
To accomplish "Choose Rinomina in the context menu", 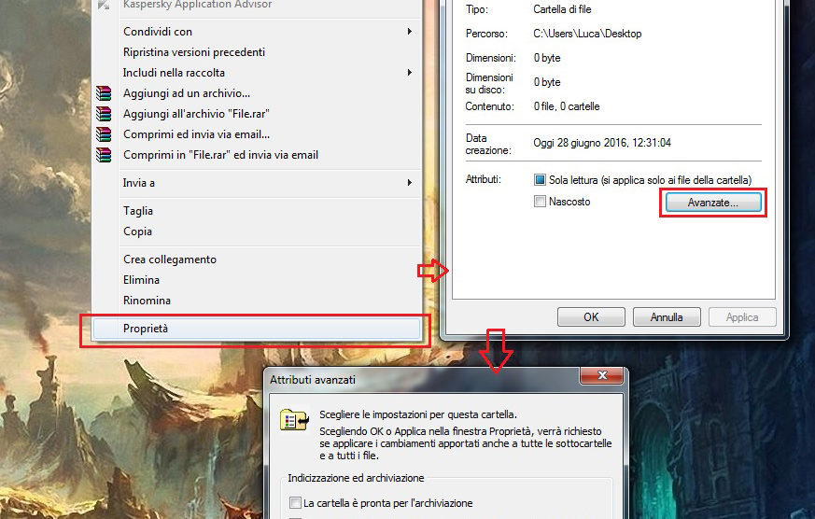I will tap(256, 301).
